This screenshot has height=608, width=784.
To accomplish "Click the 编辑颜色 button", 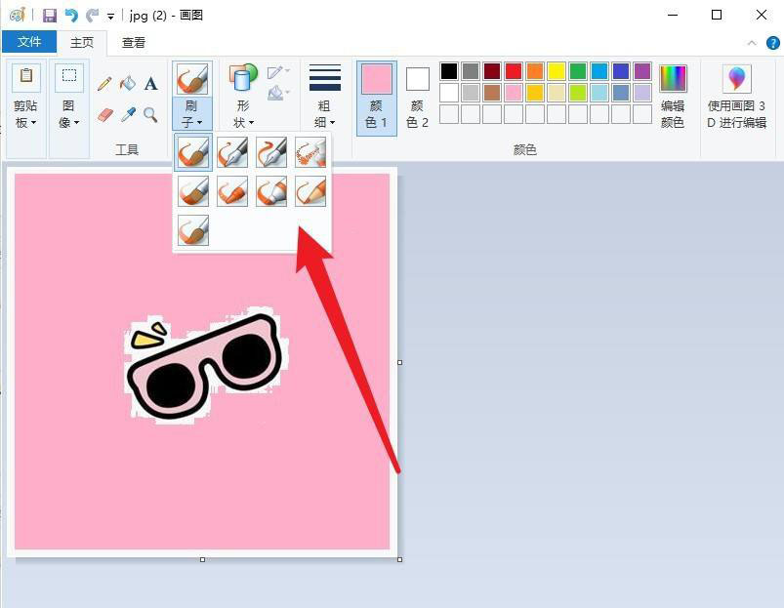I will 673,98.
